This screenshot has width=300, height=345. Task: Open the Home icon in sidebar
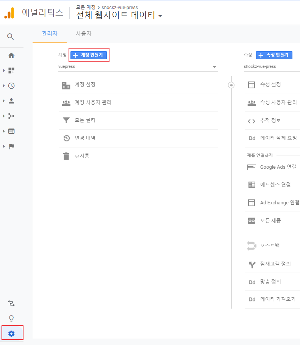click(11, 55)
